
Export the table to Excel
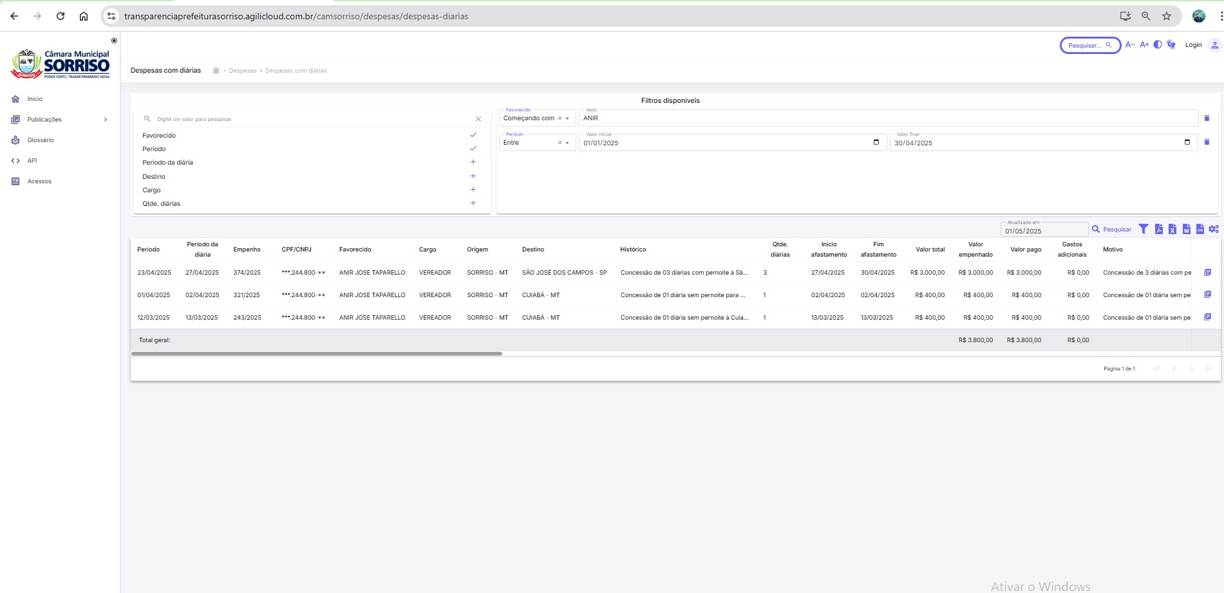1172,229
